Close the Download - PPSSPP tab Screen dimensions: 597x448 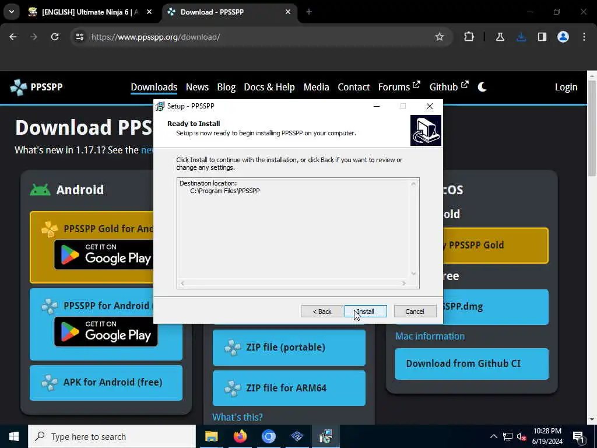coord(288,12)
